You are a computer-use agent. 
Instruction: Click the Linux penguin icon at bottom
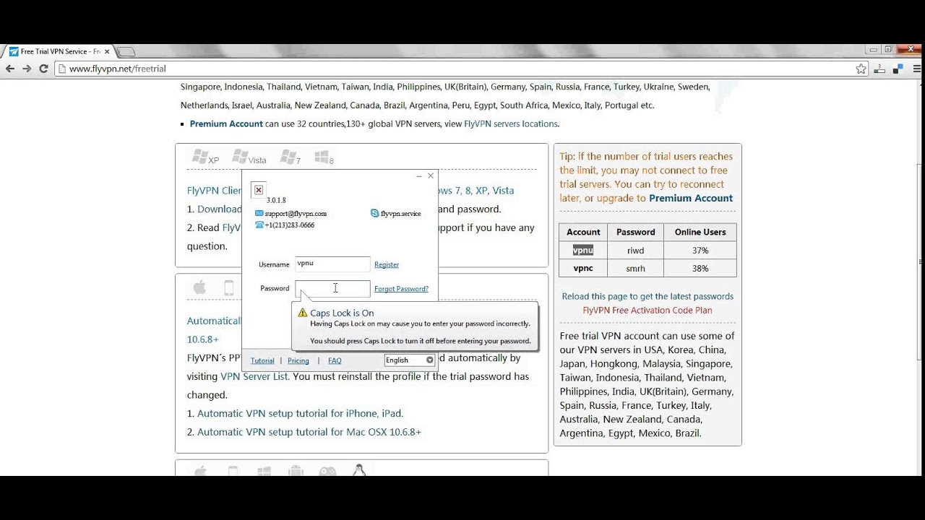(359, 470)
